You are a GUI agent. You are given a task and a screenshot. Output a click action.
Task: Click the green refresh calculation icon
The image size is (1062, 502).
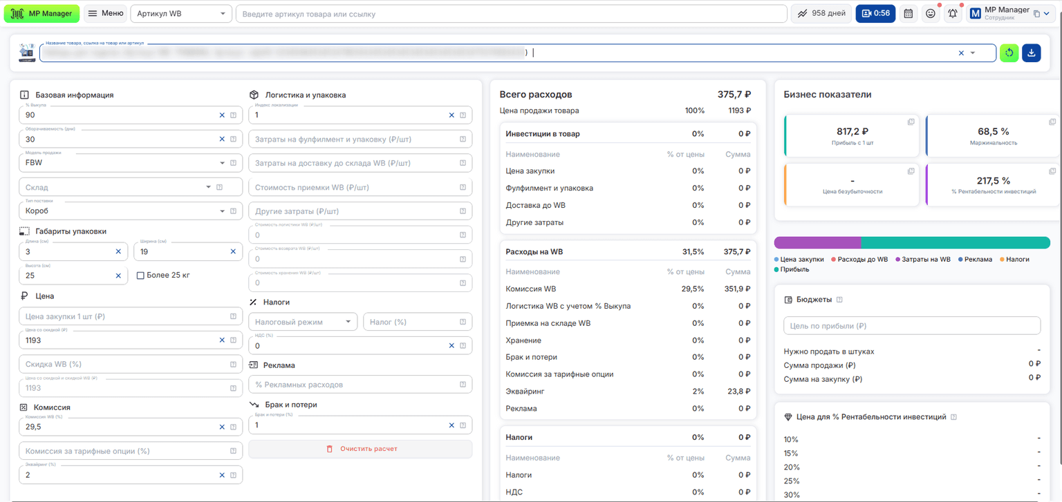(1009, 53)
